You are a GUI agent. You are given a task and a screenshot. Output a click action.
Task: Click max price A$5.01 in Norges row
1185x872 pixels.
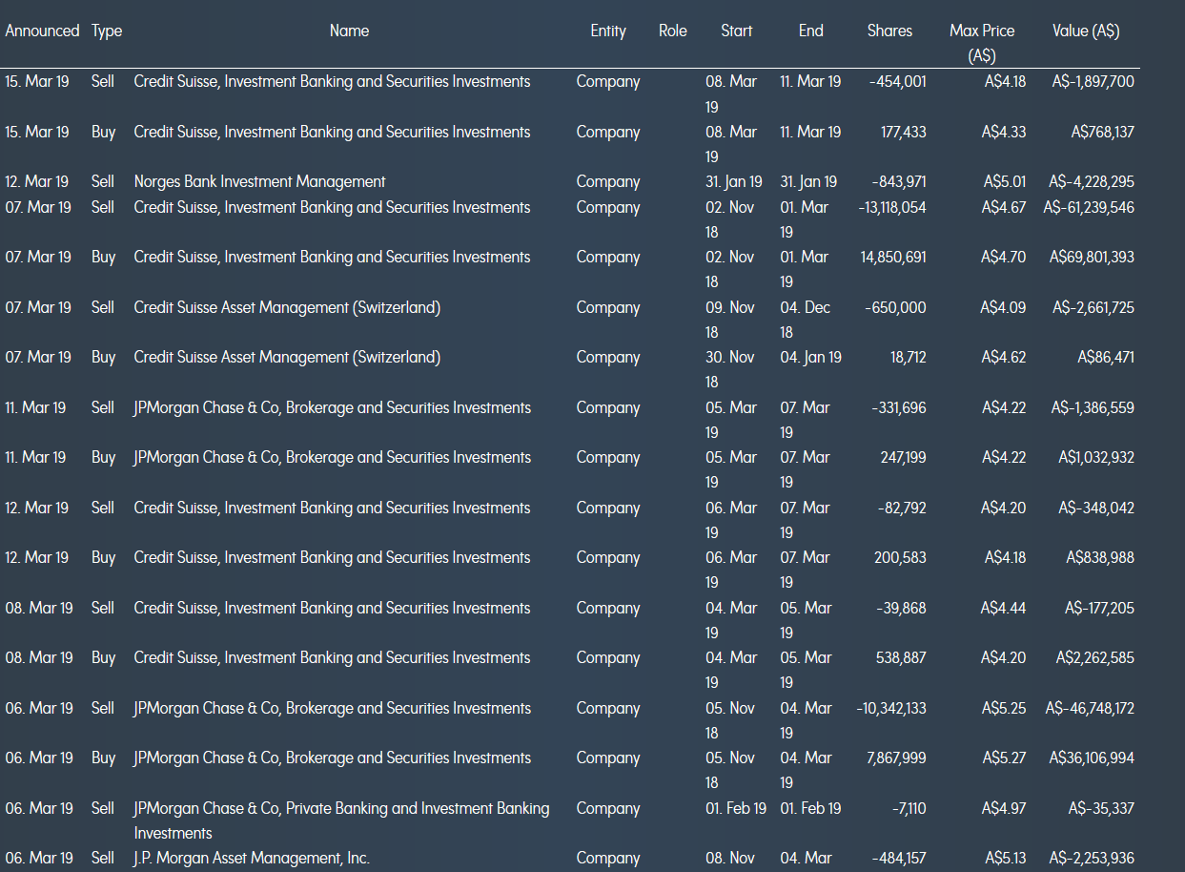1006,181
